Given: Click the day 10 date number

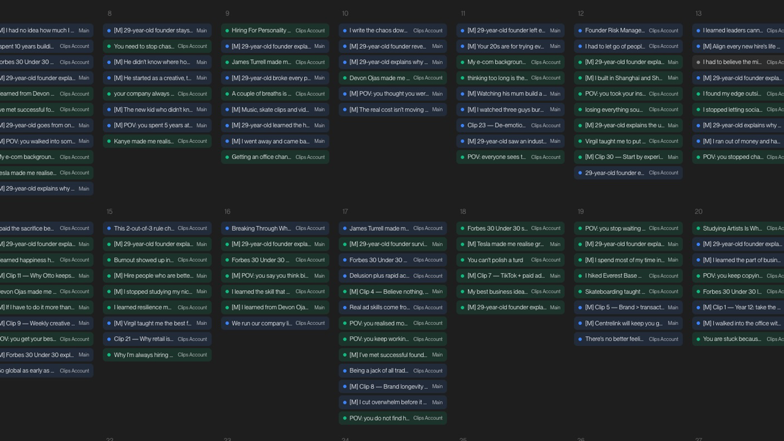Looking at the screenshot, I should 345,13.
